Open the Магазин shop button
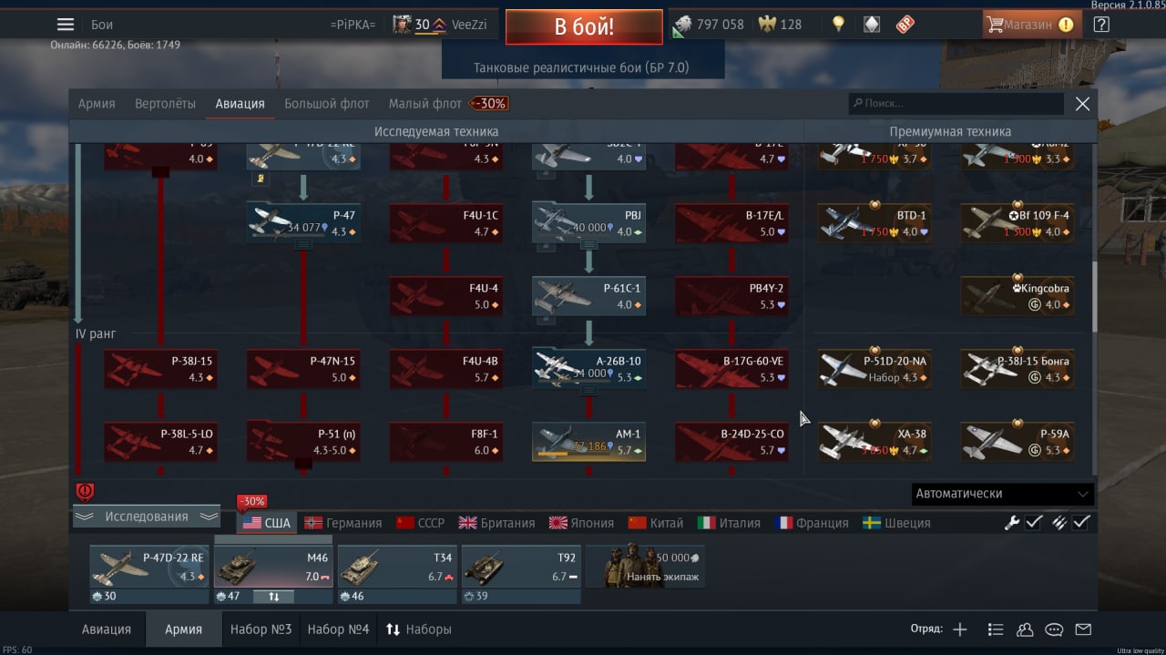The height and width of the screenshot is (655, 1166). (1032, 25)
